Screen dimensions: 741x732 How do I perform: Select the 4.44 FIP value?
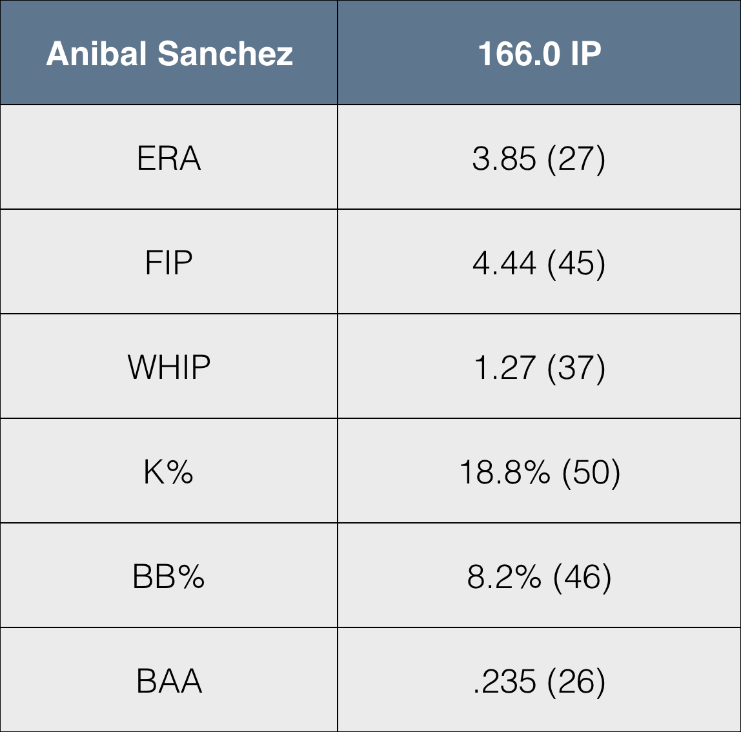point(504,263)
